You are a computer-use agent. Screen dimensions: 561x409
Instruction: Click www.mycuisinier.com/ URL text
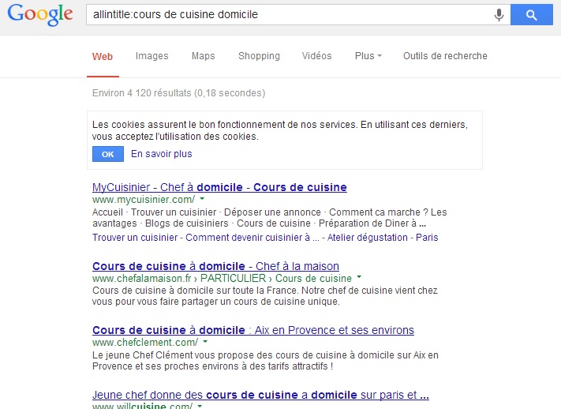click(x=144, y=199)
